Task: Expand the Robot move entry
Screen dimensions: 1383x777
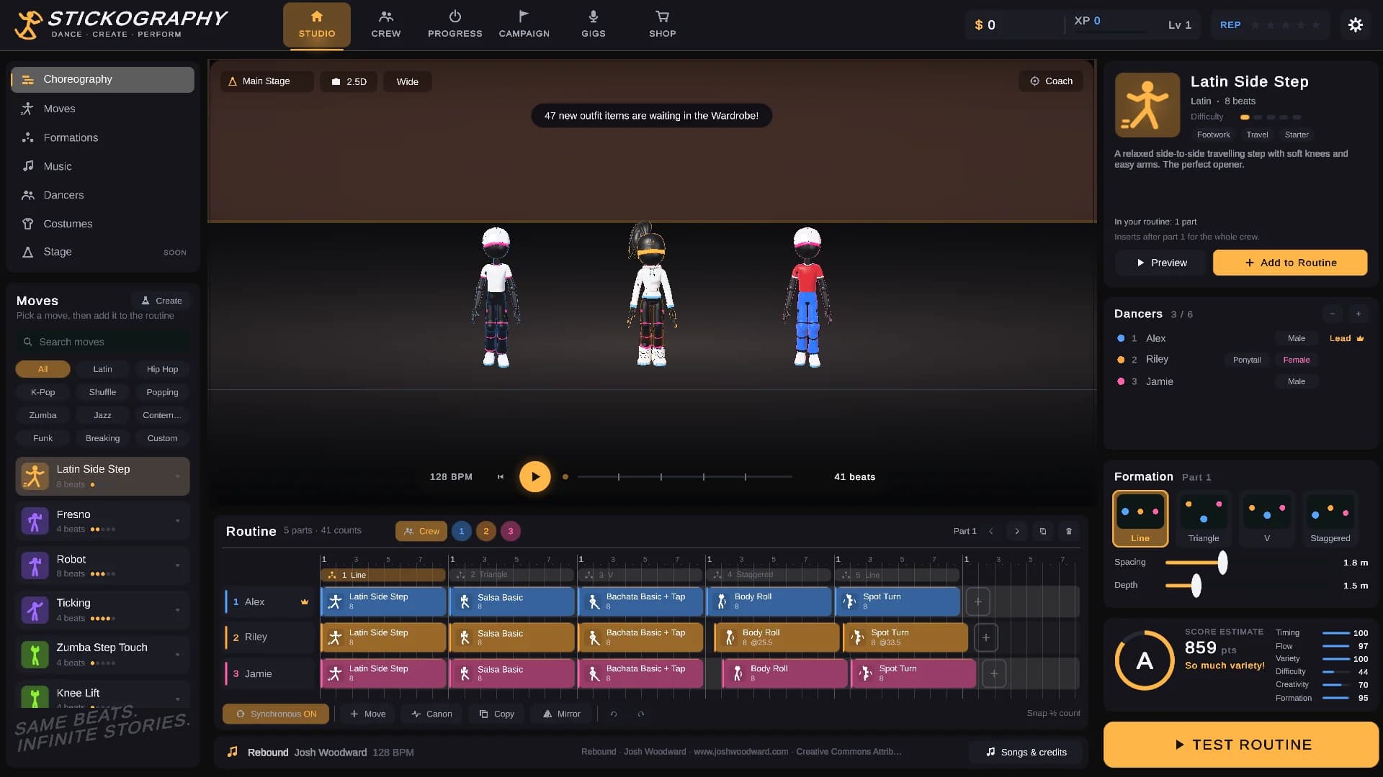Action: point(177,565)
